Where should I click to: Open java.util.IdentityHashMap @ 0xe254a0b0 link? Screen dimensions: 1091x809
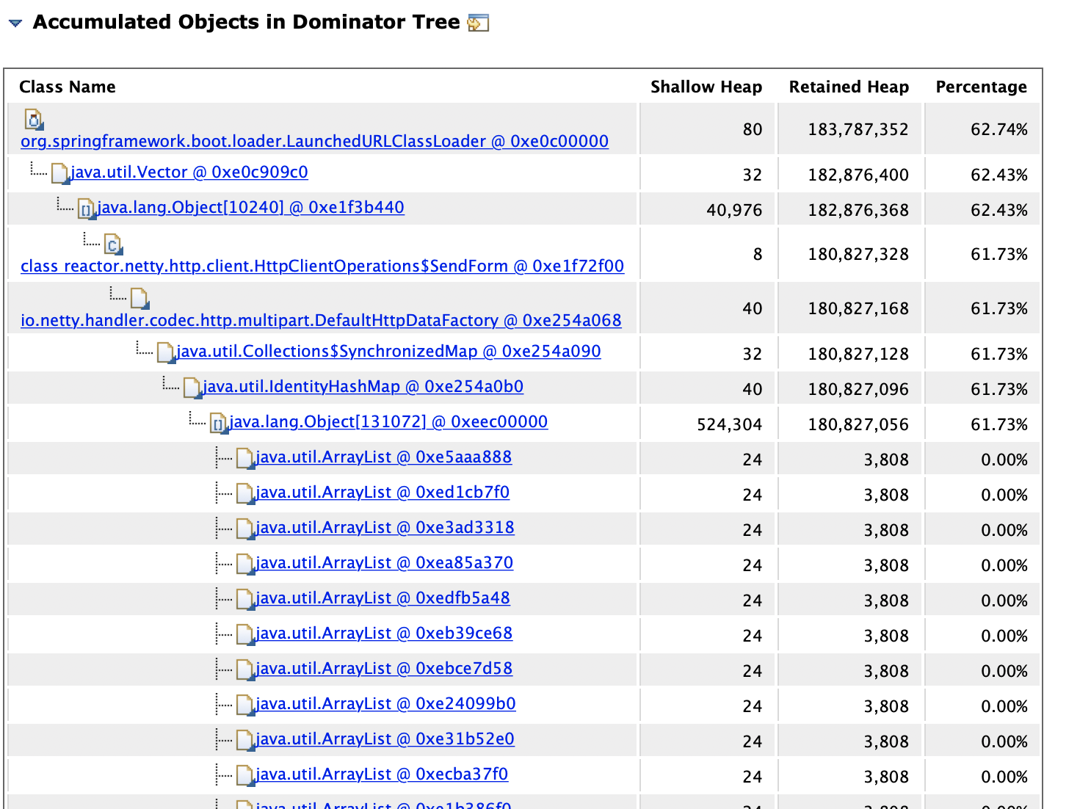click(x=363, y=386)
